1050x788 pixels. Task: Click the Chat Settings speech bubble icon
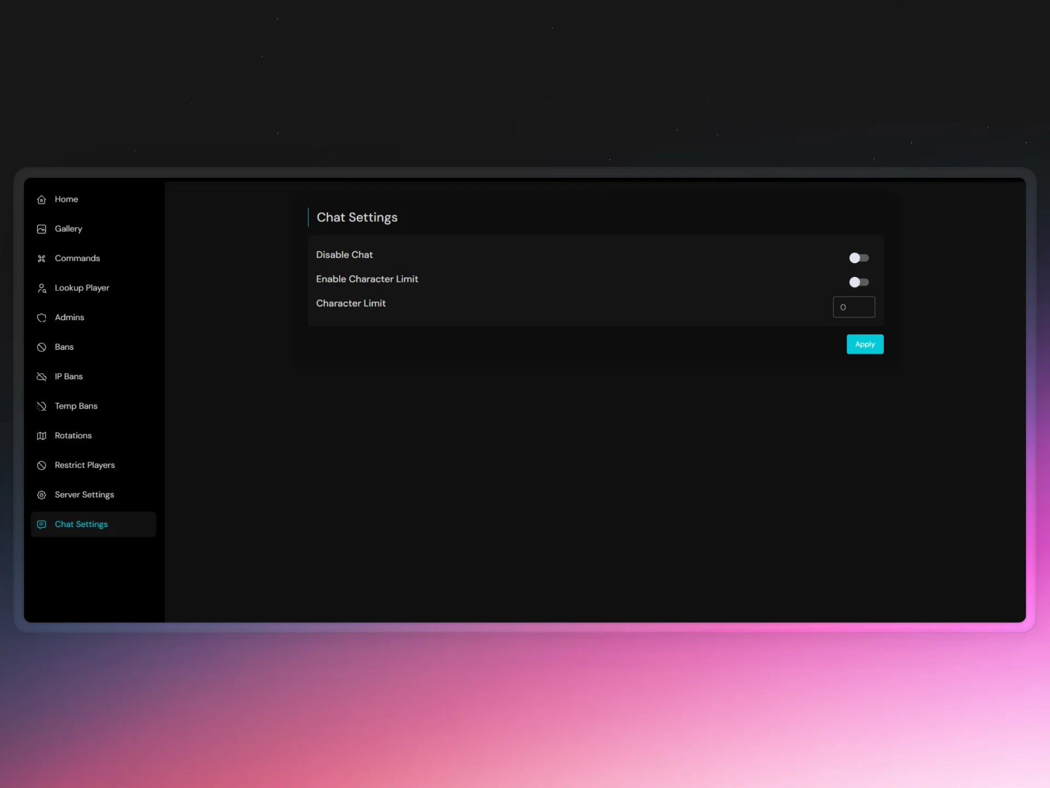click(42, 524)
